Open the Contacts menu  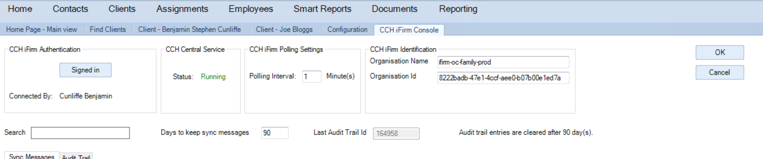[70, 9]
